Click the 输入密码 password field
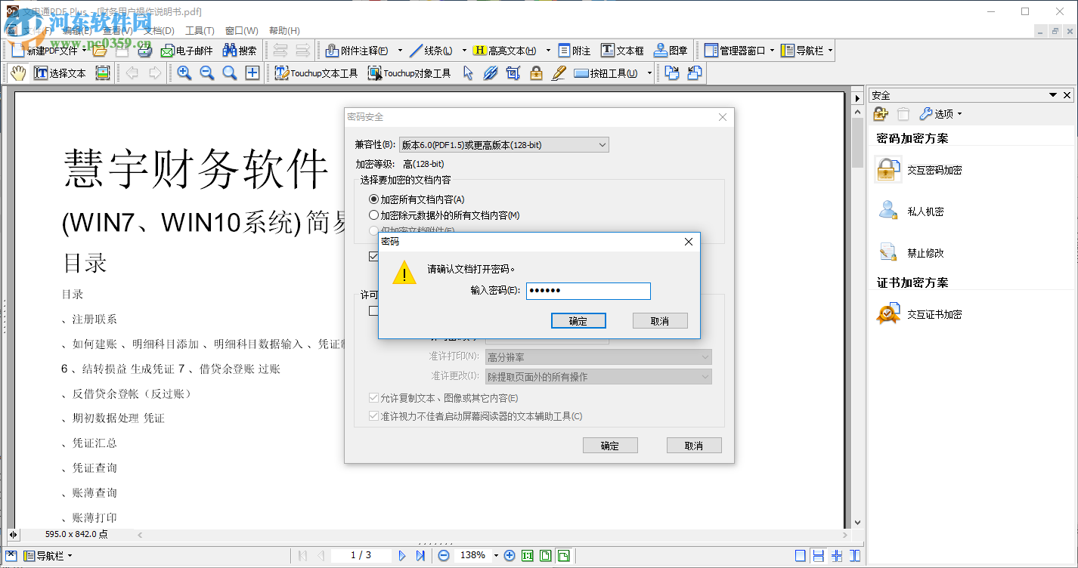This screenshot has width=1078, height=568. coord(588,291)
